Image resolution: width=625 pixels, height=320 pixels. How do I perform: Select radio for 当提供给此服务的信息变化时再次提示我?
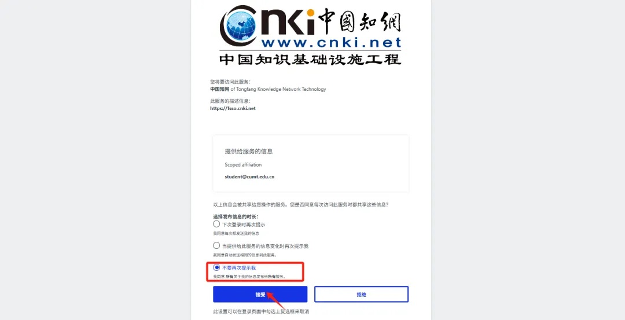pos(216,245)
